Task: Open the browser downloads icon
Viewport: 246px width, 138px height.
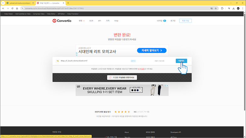Action: click(x=233, y=8)
